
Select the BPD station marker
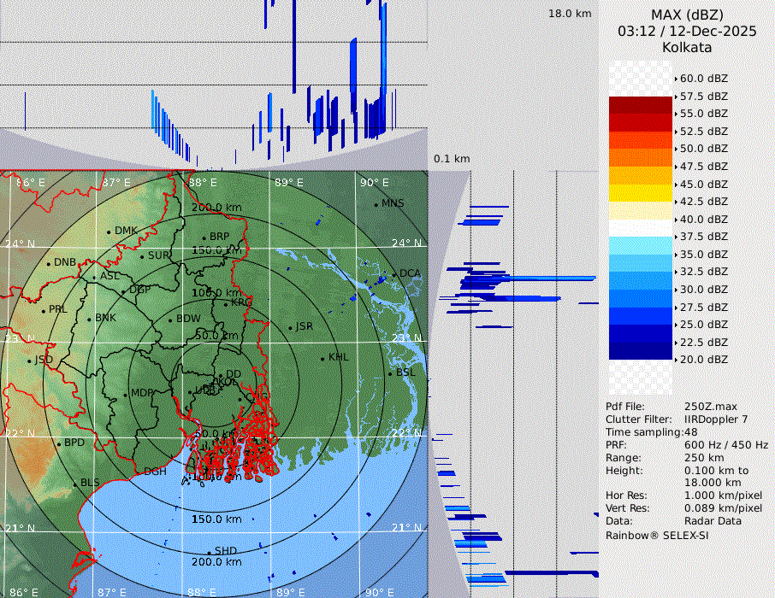(x=59, y=443)
